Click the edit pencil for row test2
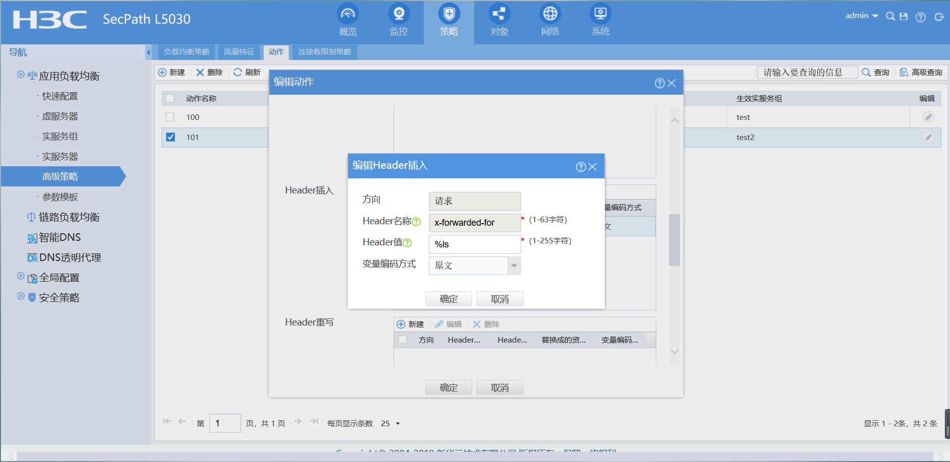950x462 pixels. (x=928, y=137)
